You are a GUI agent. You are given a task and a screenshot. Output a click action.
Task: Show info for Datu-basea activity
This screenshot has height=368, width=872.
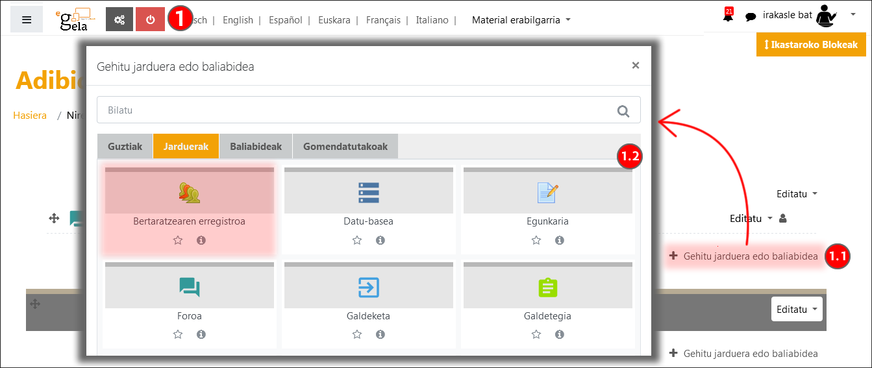pos(380,240)
